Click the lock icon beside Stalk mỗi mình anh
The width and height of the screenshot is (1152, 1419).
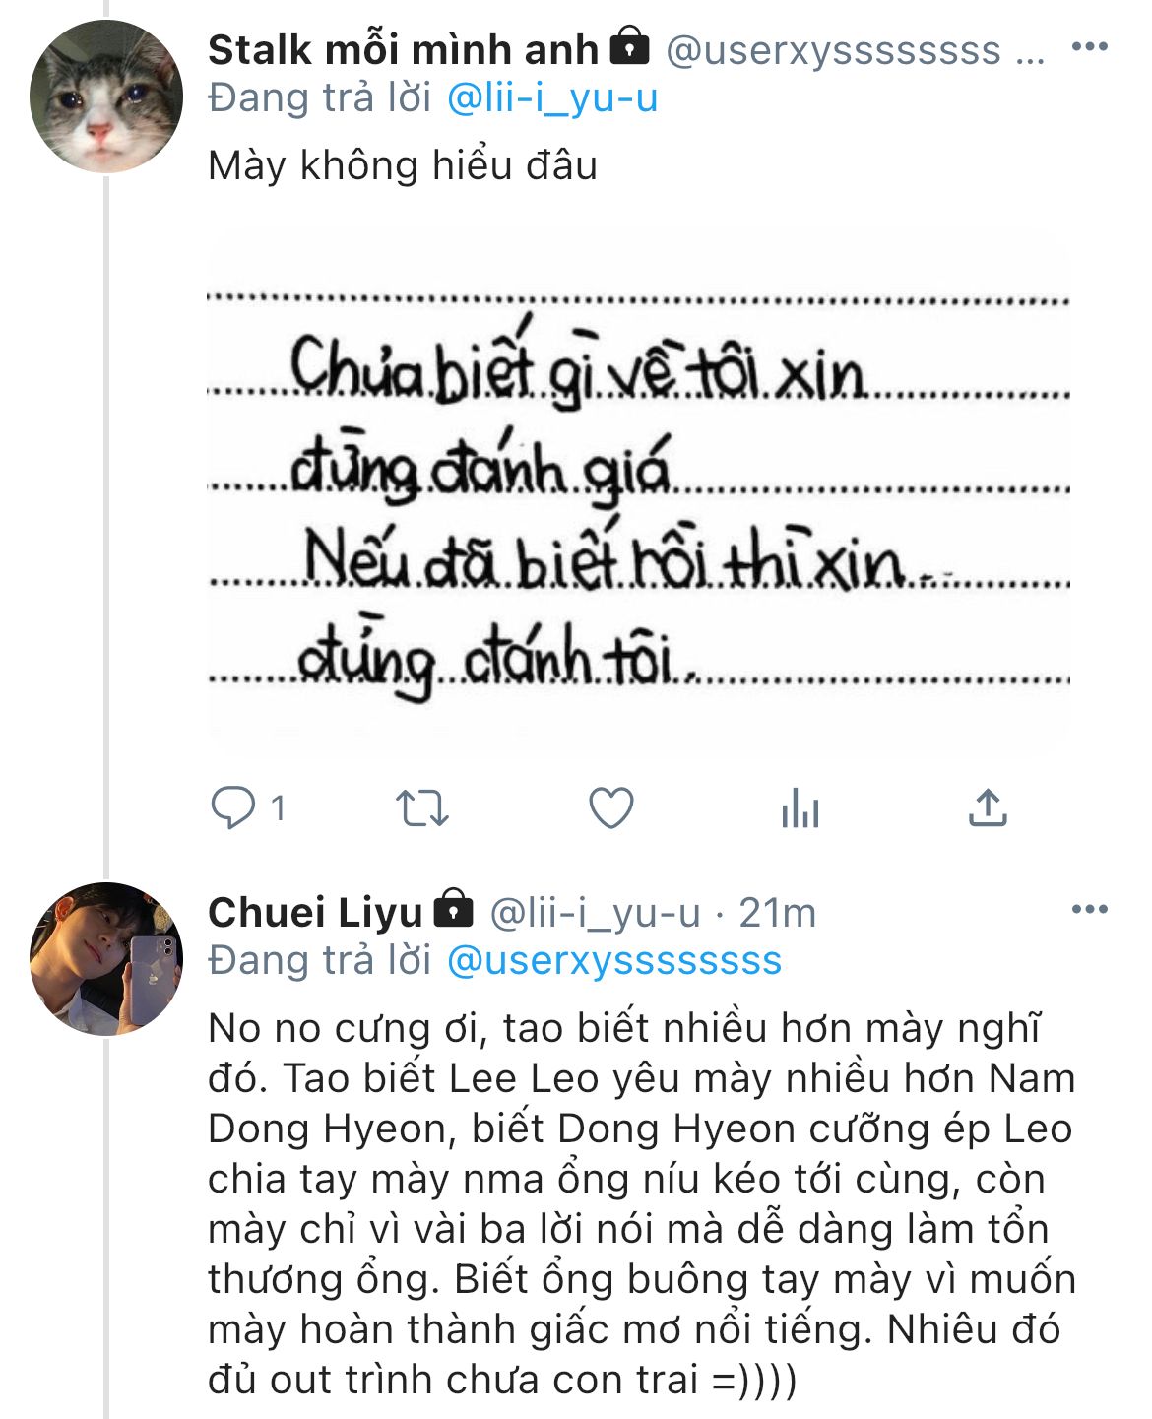click(x=630, y=46)
